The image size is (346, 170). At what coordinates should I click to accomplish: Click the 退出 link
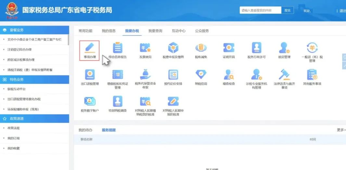pos(342,11)
